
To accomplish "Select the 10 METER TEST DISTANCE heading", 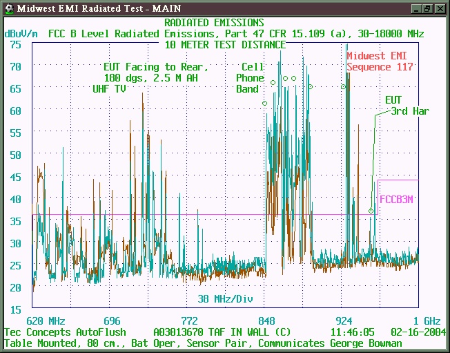I will point(224,45).
